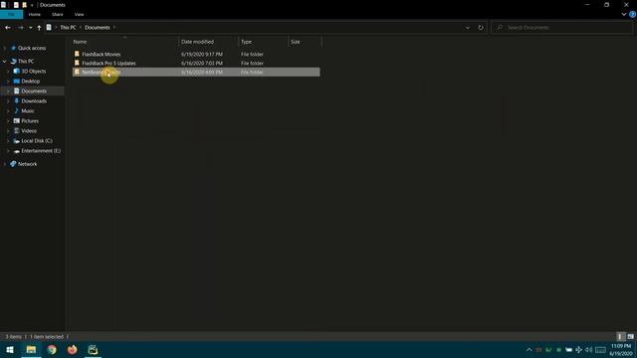Open the volume control in tray
Viewport: 637px width, 358px height.
coord(588,349)
